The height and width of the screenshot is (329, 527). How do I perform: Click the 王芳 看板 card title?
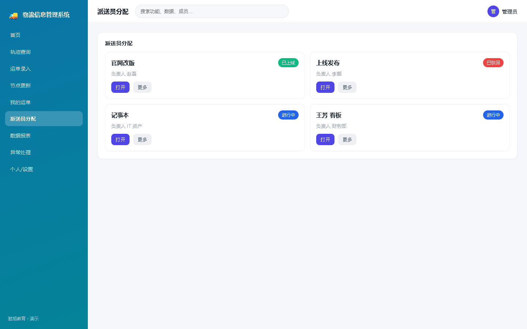click(329, 116)
